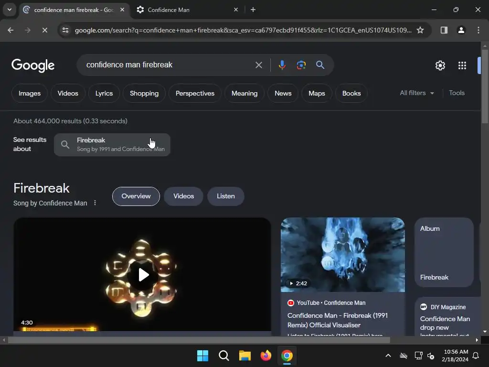489x367 pixels.
Task: Open File Explorer from the taskbar
Action: 245,356
